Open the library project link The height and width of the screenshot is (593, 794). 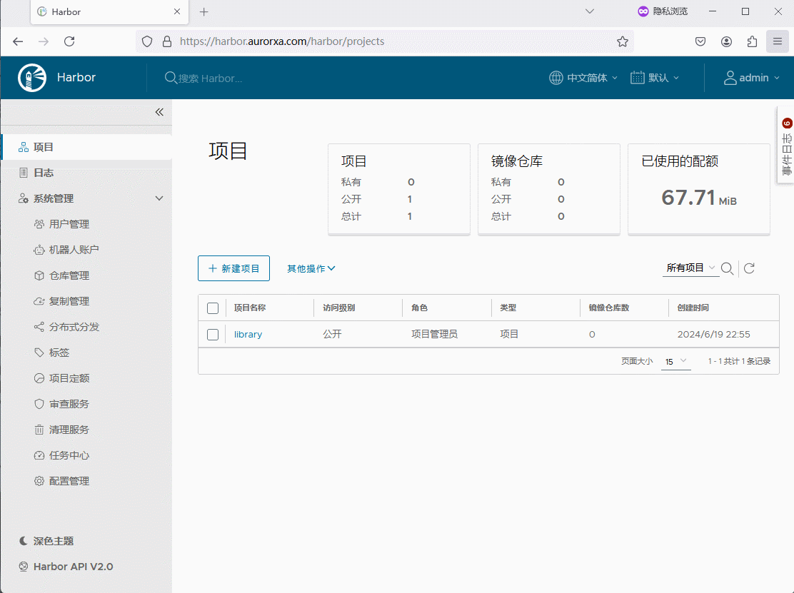pos(248,335)
